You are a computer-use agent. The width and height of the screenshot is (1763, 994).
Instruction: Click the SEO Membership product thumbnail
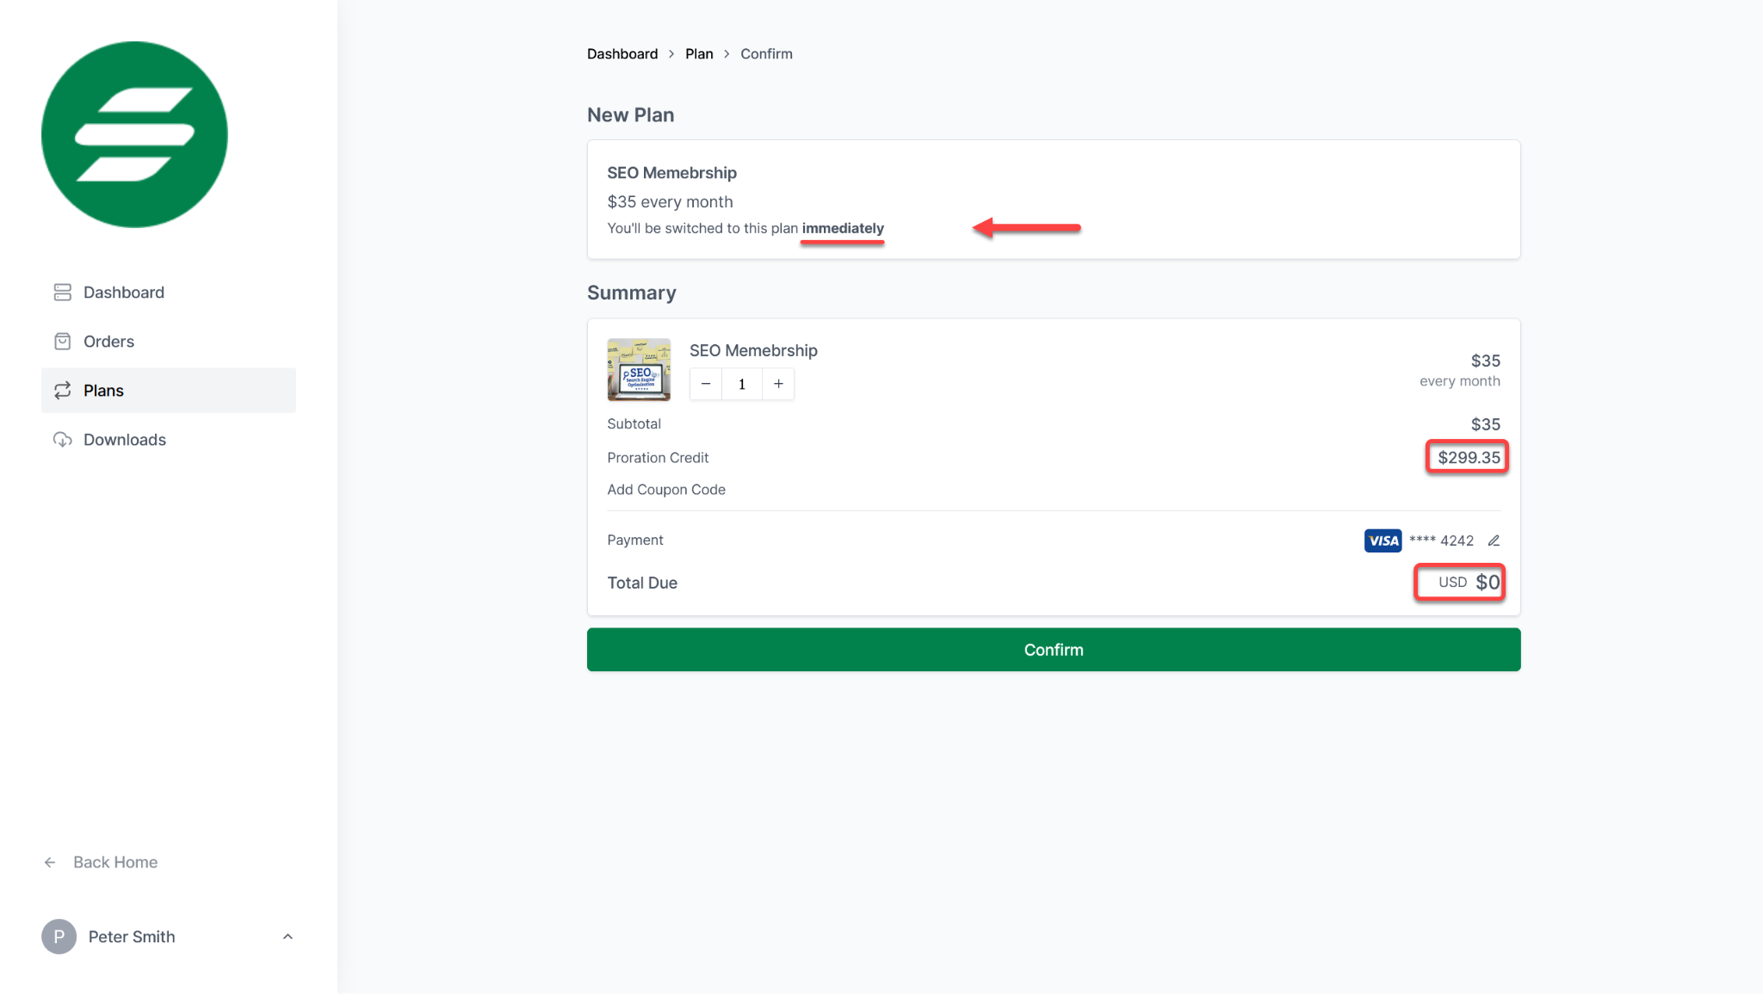pos(638,370)
